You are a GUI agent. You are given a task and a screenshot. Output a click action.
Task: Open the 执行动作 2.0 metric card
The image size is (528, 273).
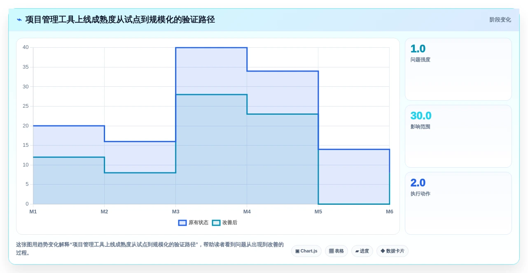458,203
